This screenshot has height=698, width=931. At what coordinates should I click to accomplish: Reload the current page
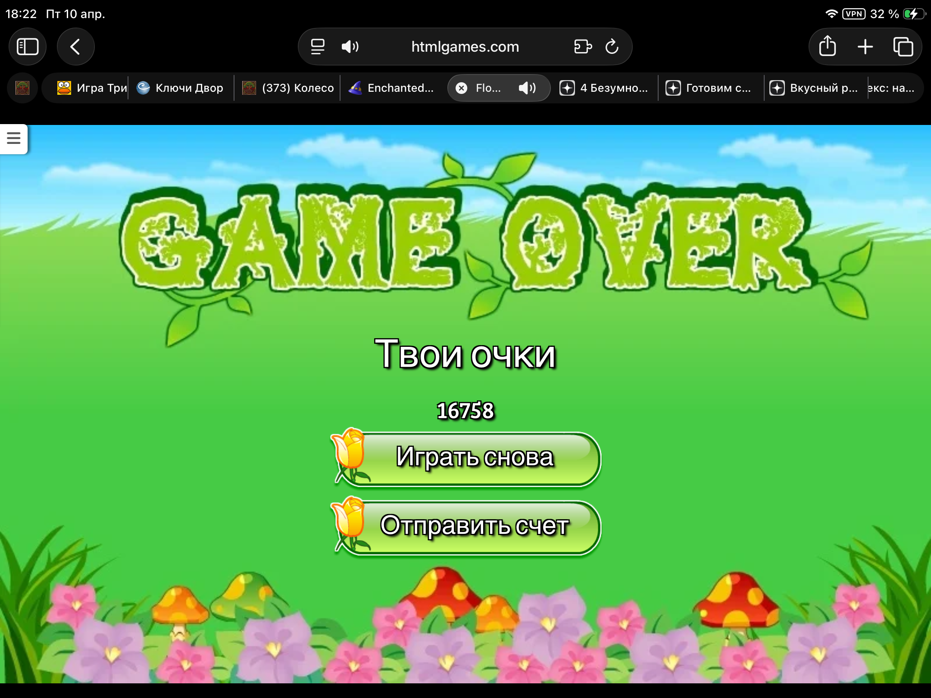click(x=612, y=47)
